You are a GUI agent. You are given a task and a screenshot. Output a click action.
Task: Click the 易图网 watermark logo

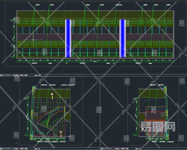[158, 127]
